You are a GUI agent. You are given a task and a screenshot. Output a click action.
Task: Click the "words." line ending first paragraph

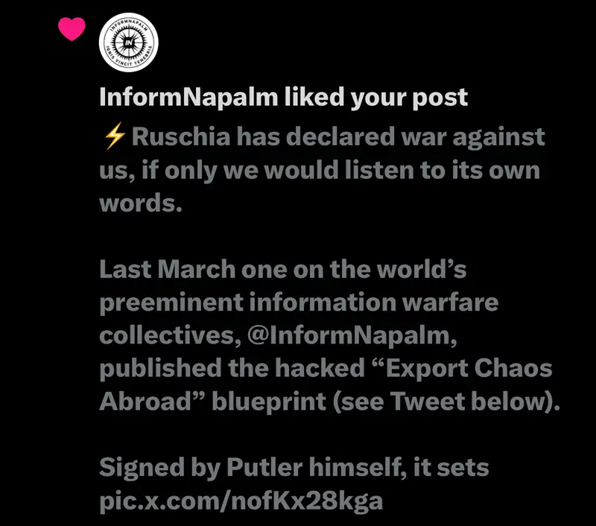[x=141, y=204]
